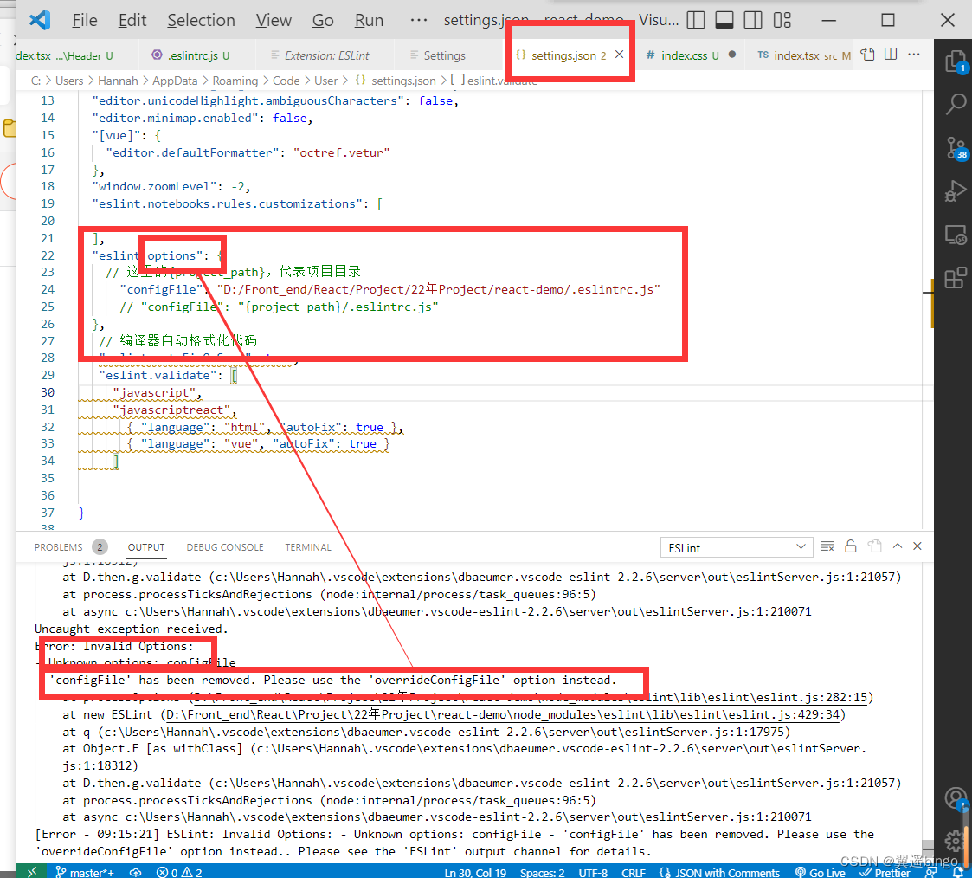This screenshot has width=972, height=878.
Task: Open the User breadcrumb folder
Action: [x=325, y=81]
